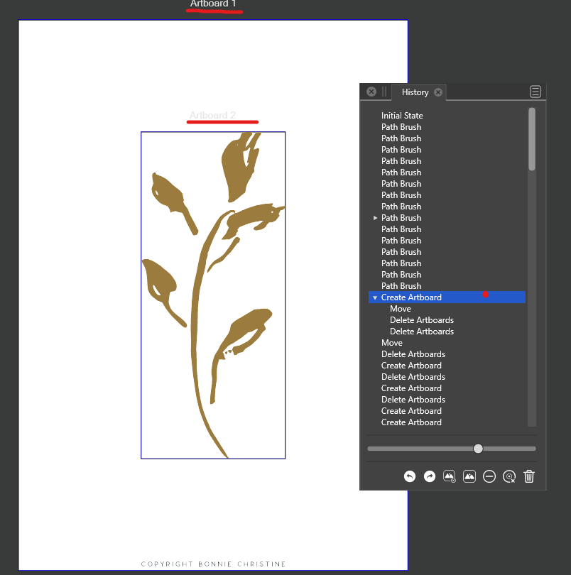
Task: Click the circular target icon with x
Action: point(509,477)
